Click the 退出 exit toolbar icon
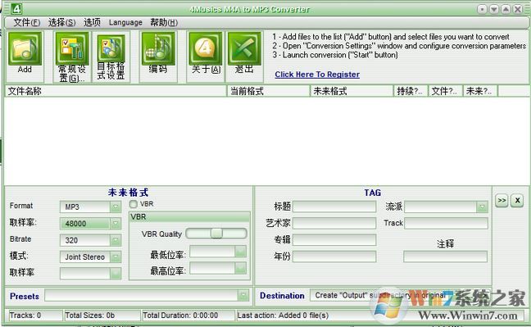This screenshot has width=531, height=327. [244, 49]
